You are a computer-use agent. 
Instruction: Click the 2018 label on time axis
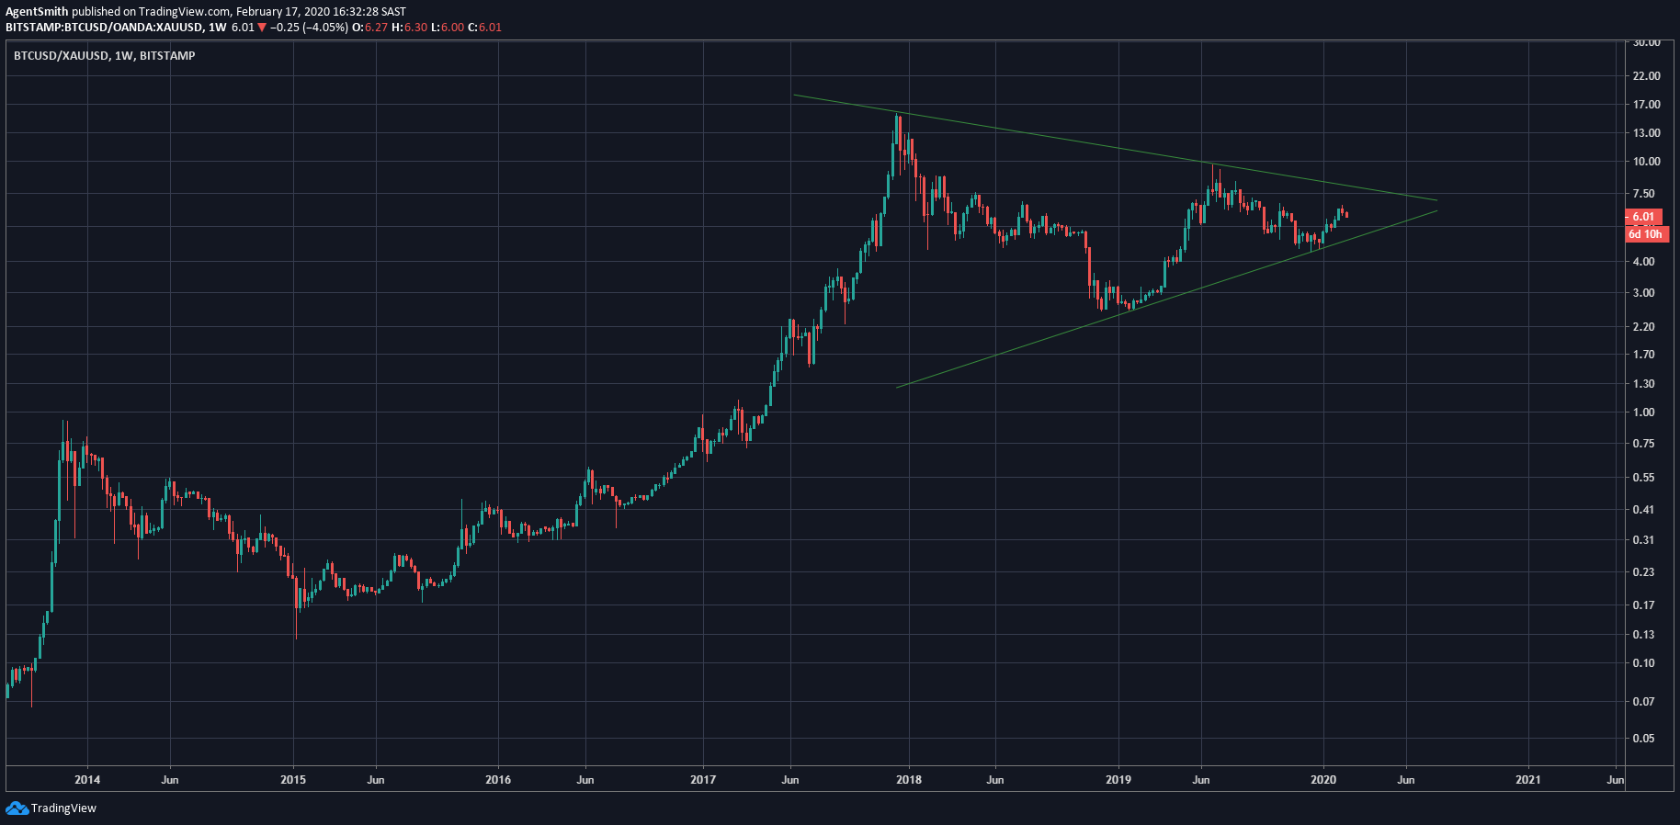tap(909, 780)
